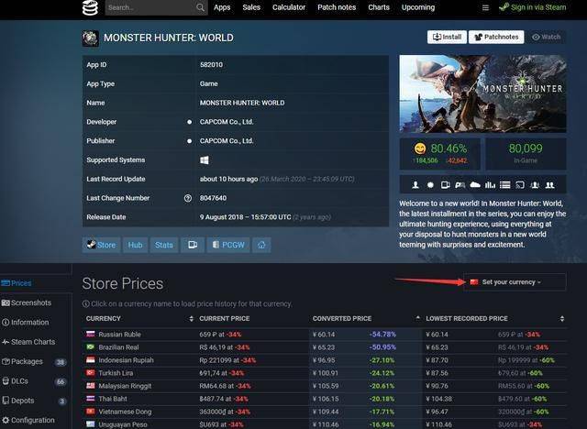The width and height of the screenshot is (587, 429).
Task: Click the controller support category icon
Action: pos(460,185)
